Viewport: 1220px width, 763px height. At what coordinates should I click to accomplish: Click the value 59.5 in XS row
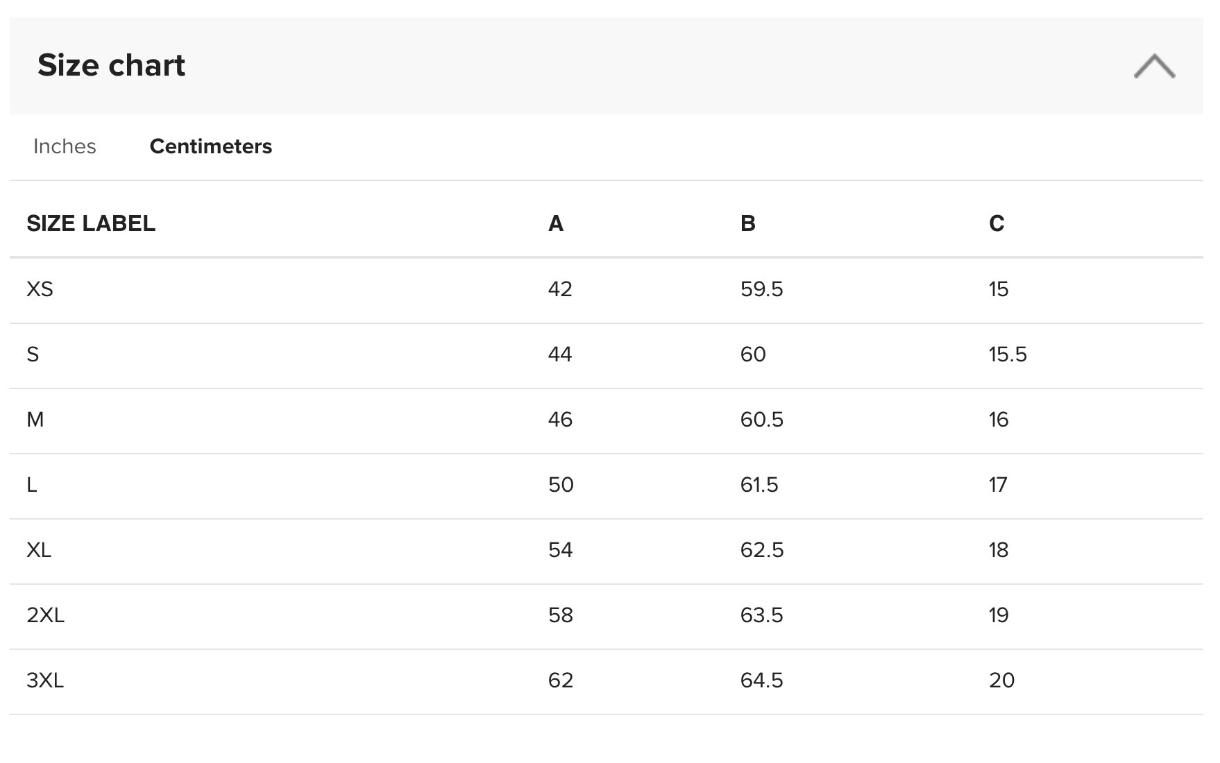click(x=762, y=289)
